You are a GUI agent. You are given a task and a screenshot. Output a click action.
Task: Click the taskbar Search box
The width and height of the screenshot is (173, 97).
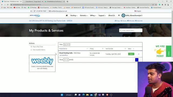point(69,95)
